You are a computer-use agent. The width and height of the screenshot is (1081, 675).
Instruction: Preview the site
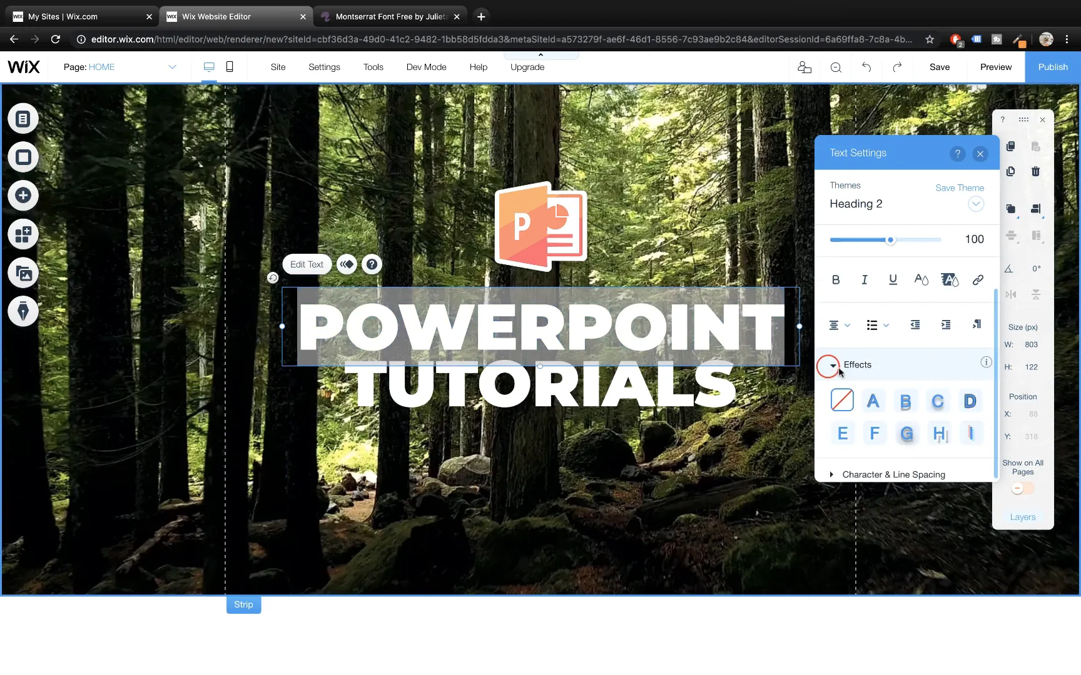point(996,67)
